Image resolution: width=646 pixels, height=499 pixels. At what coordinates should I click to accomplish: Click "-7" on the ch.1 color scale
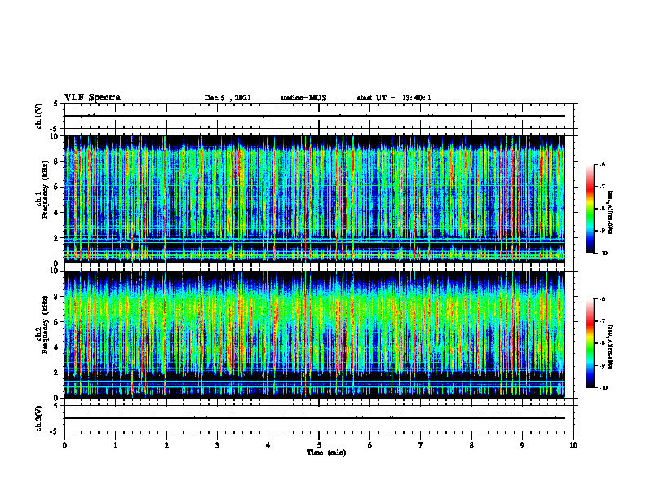[602, 187]
